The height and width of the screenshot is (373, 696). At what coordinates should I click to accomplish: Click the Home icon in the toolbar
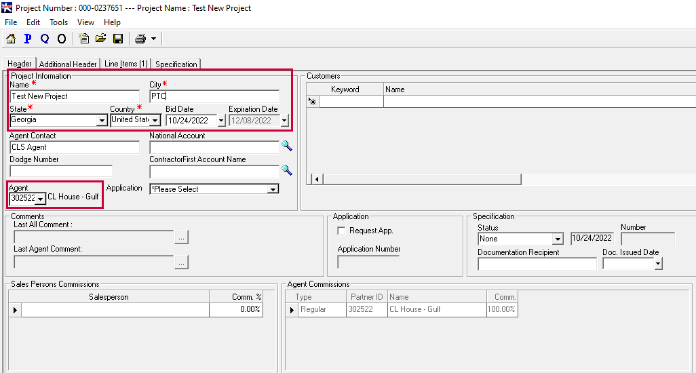11,39
